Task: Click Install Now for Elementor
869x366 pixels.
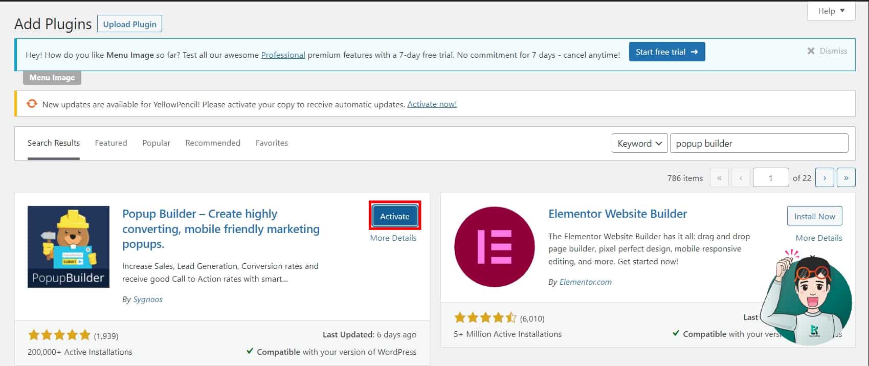Action: [x=814, y=216]
